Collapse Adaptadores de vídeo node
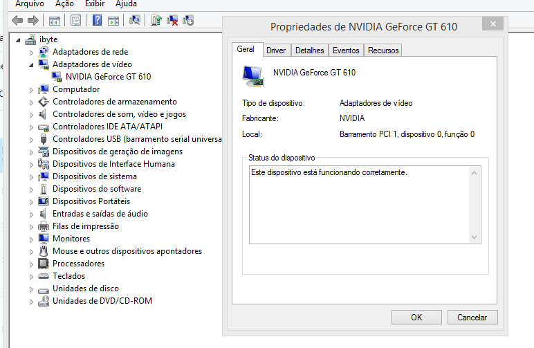The height and width of the screenshot is (348, 534). (31, 65)
